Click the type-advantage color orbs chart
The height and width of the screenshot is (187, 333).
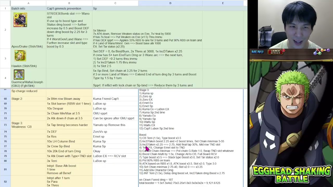[322, 51]
